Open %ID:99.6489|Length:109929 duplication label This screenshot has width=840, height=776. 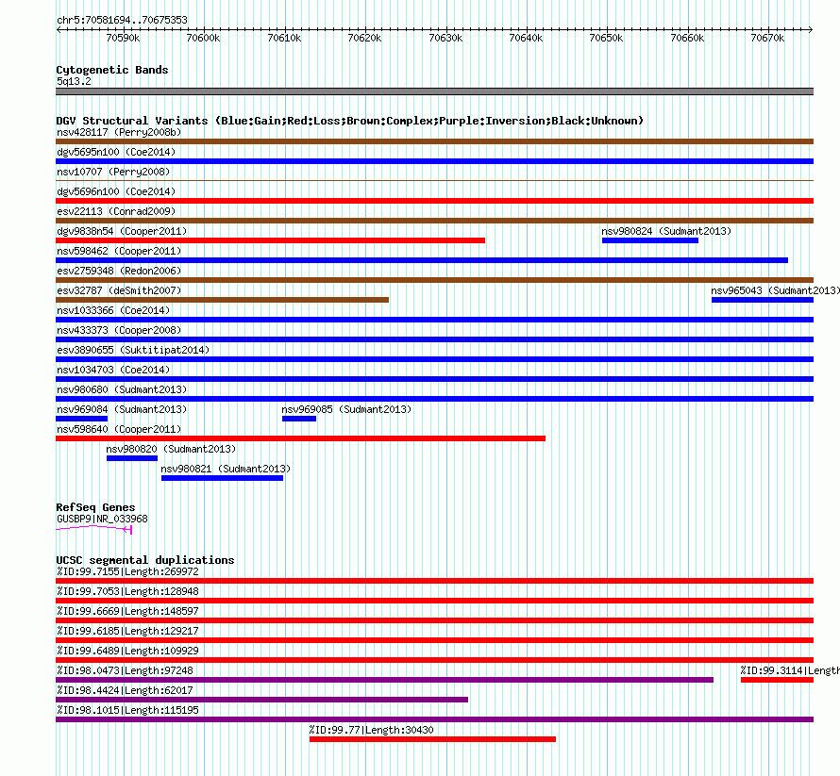pos(127,651)
